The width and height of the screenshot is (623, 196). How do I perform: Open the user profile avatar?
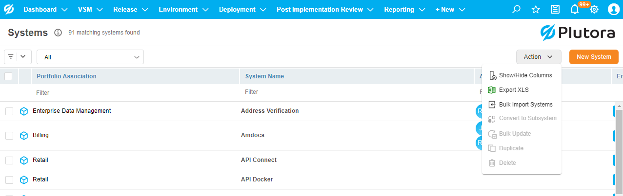tap(613, 9)
